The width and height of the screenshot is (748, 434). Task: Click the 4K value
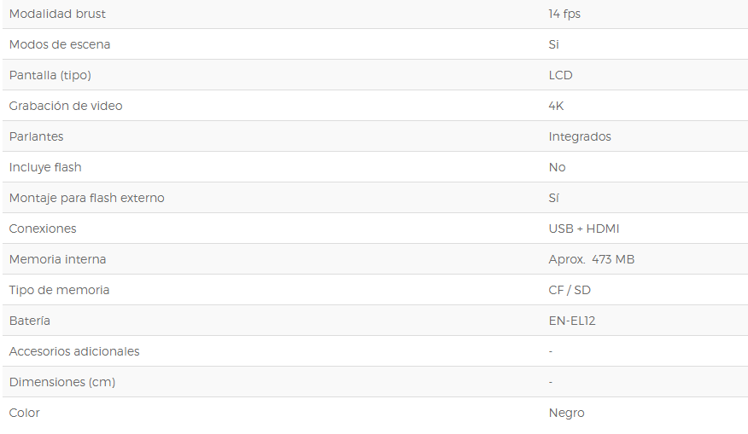(556, 106)
